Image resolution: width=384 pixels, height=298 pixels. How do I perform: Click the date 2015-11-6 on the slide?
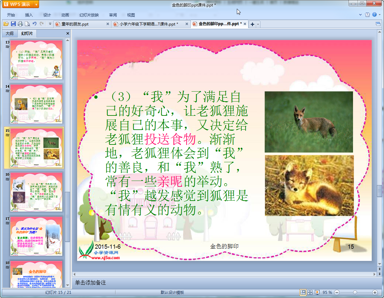pos(108,247)
